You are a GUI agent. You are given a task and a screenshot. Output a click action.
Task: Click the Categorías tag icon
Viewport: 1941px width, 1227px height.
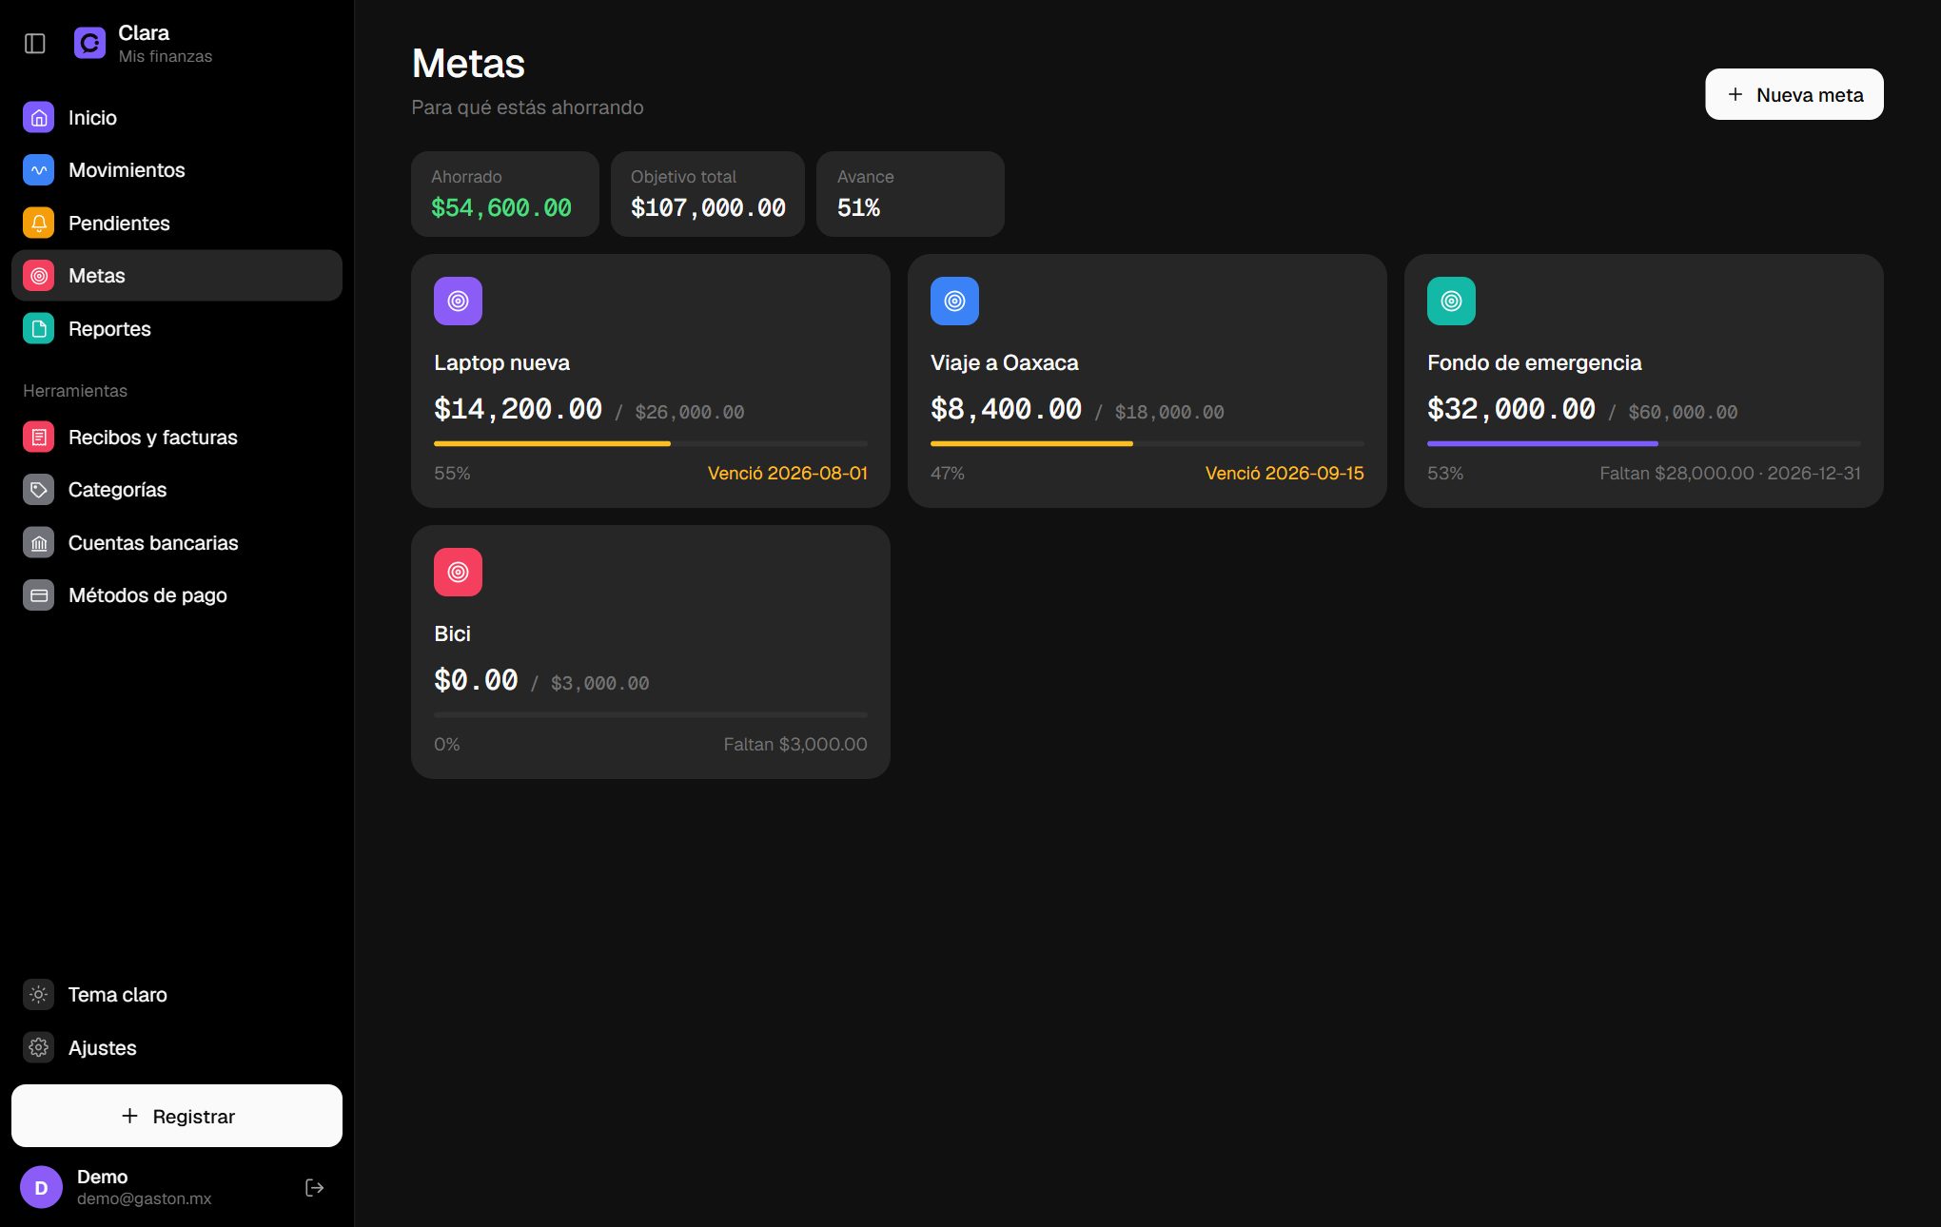[x=39, y=490]
